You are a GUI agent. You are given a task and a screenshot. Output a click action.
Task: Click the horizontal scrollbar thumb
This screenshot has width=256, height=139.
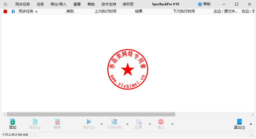click(x=91, y=114)
